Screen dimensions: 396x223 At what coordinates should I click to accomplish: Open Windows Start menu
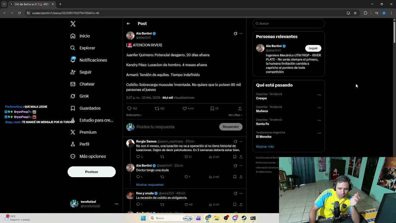(143, 218)
